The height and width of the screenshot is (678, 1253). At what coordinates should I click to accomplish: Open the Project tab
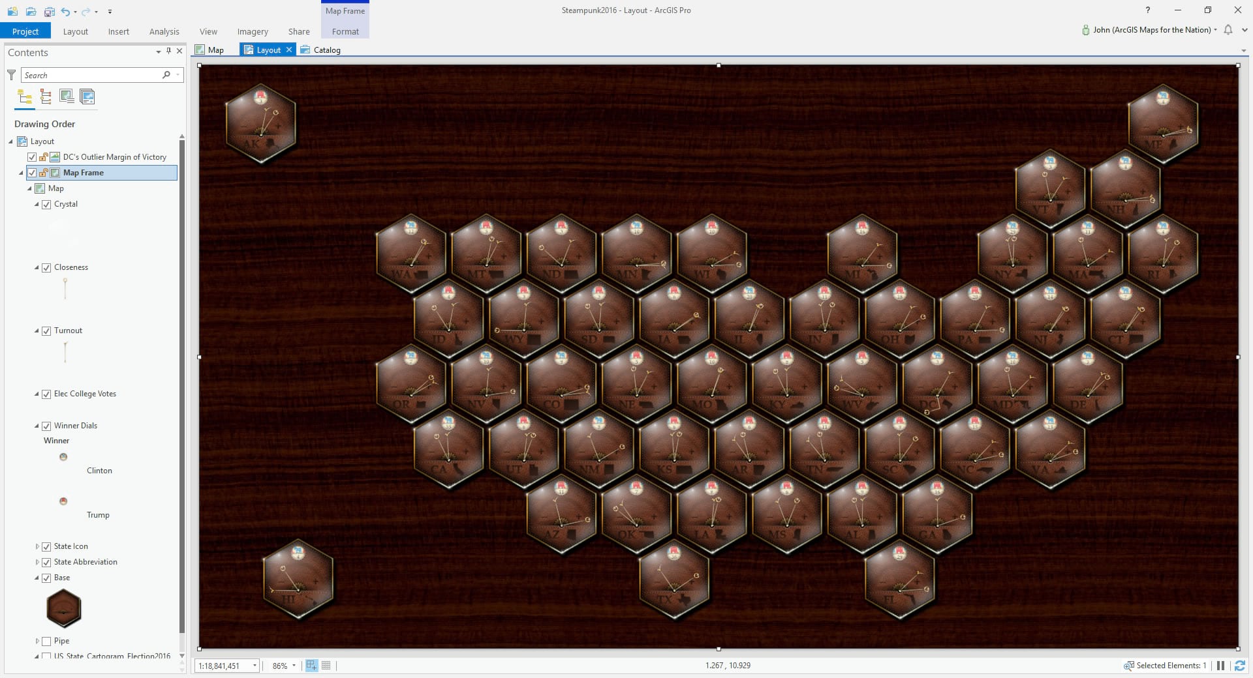tap(25, 31)
